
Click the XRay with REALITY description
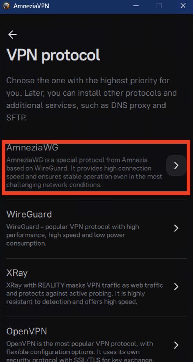(x=85, y=294)
